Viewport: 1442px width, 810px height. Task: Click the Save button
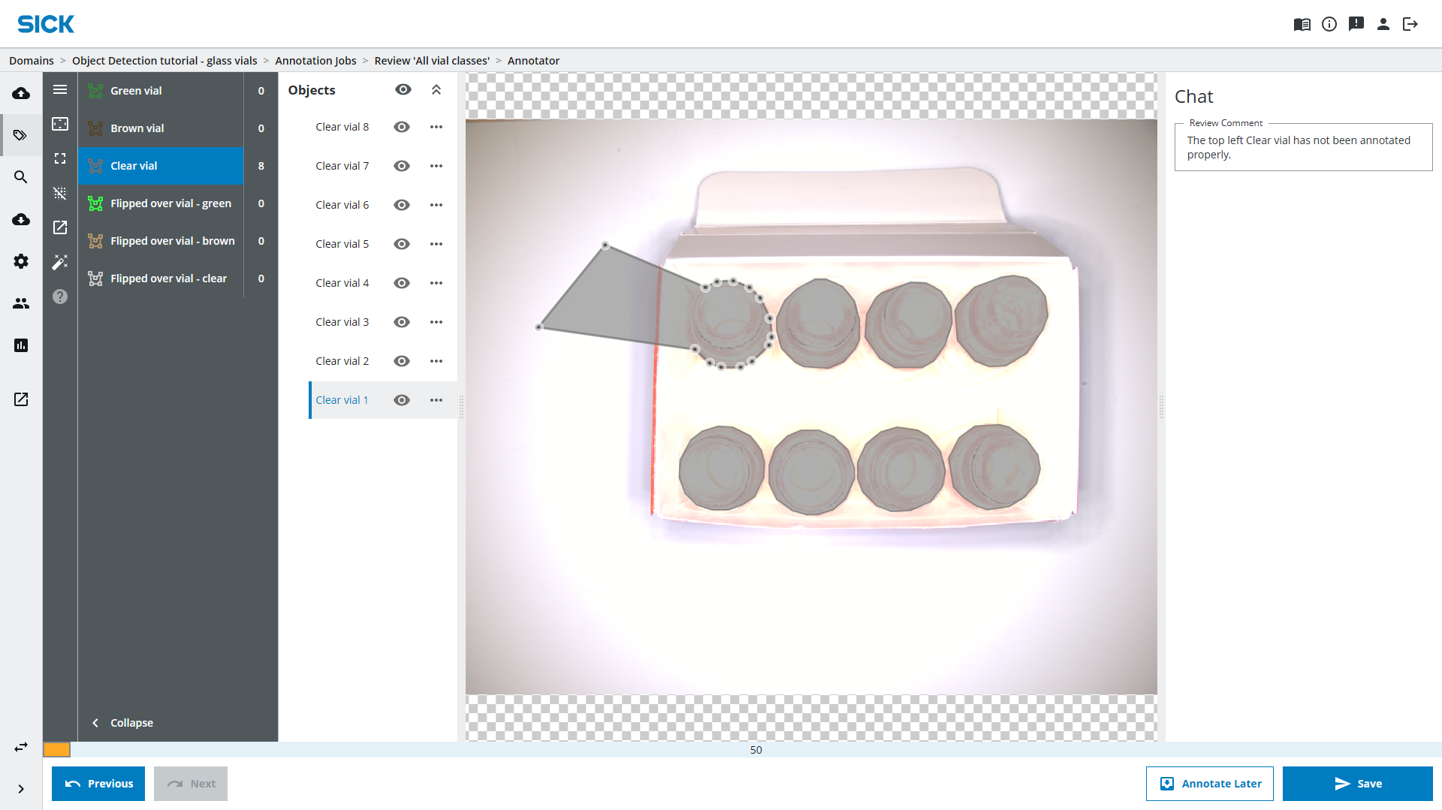tap(1357, 783)
